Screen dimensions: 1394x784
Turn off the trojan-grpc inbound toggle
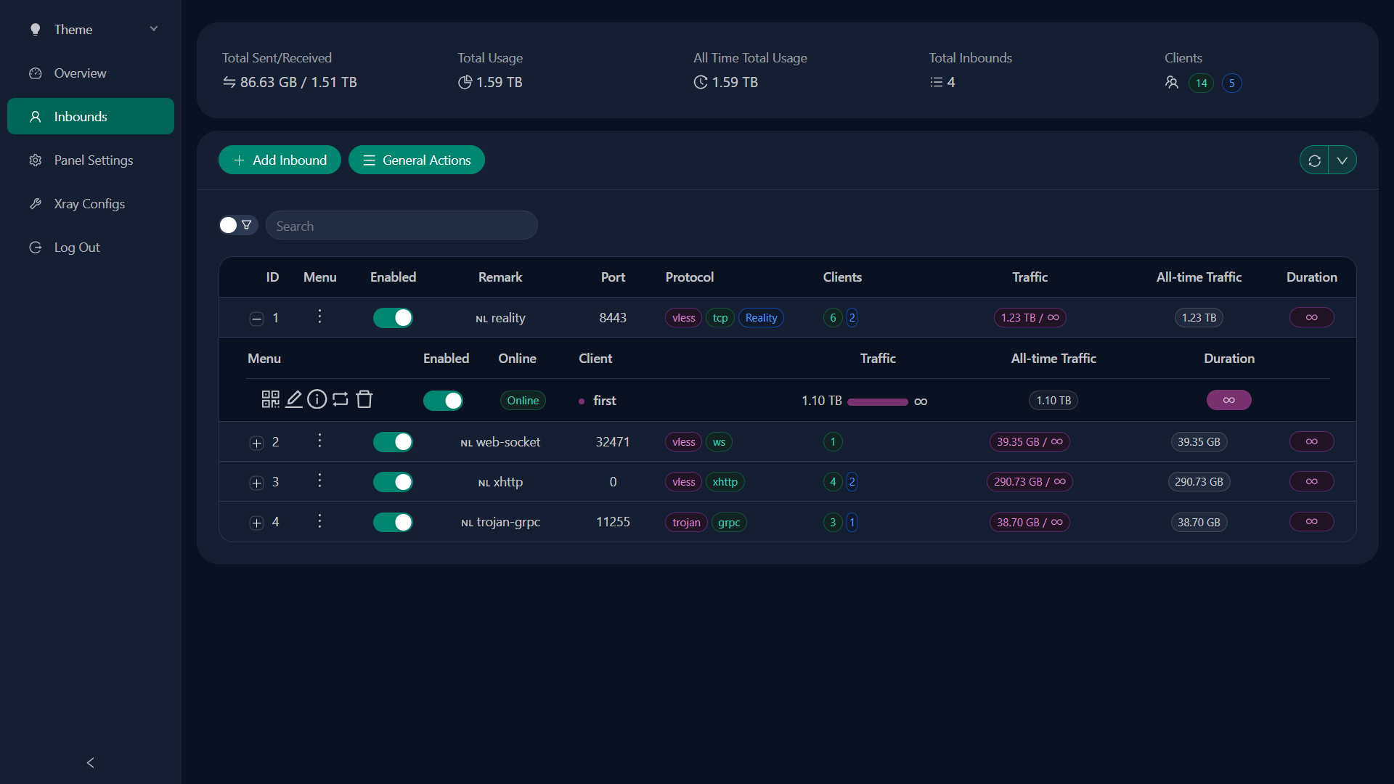(x=393, y=522)
